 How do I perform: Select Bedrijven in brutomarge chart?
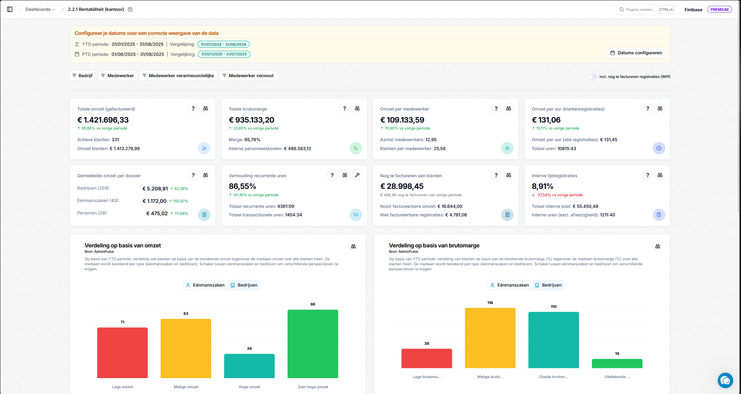coord(548,285)
